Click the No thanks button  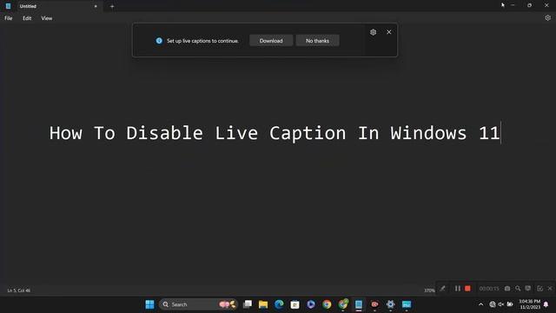317,41
